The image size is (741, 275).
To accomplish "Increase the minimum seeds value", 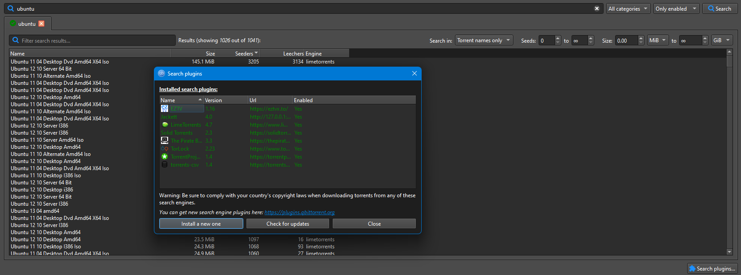I will click(558, 38).
